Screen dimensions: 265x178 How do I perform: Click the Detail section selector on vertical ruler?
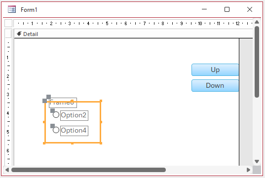(x=8, y=34)
